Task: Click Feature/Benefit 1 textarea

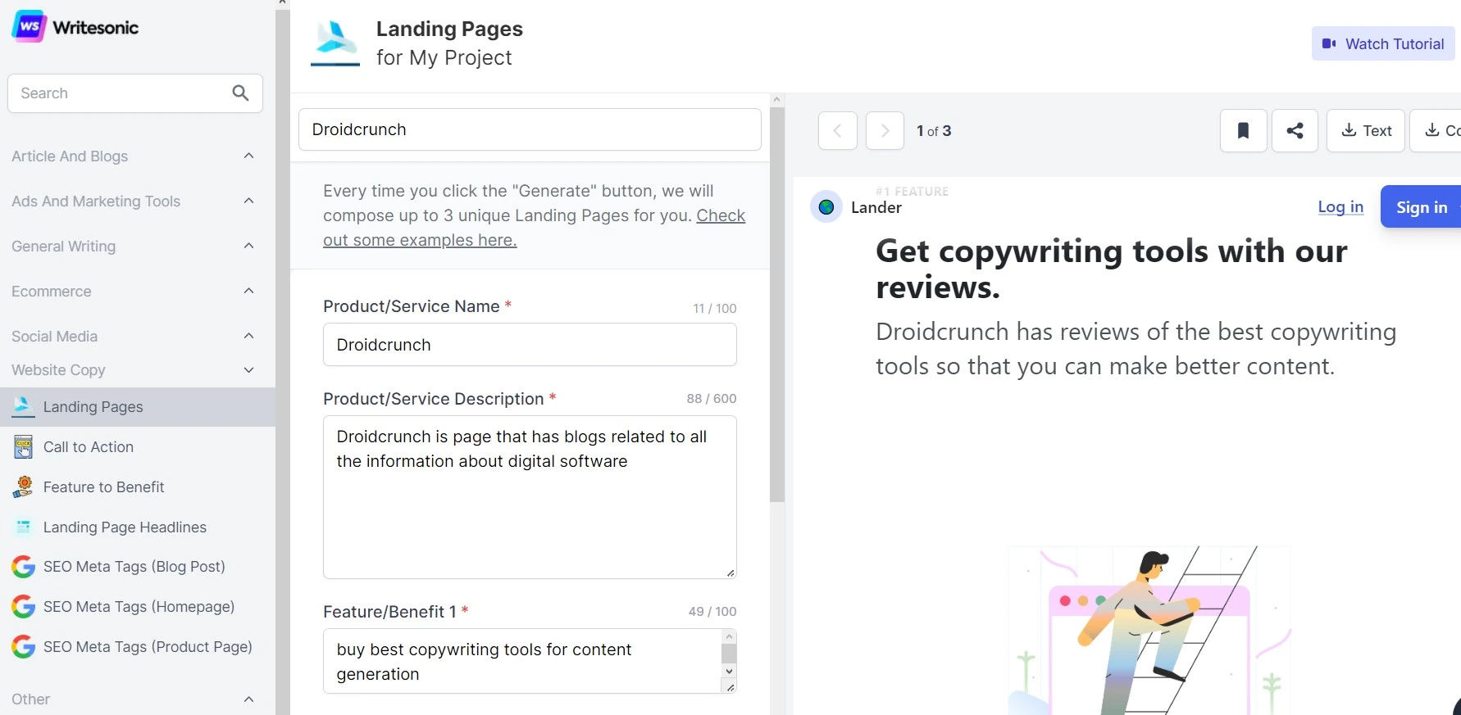Action: (530, 661)
